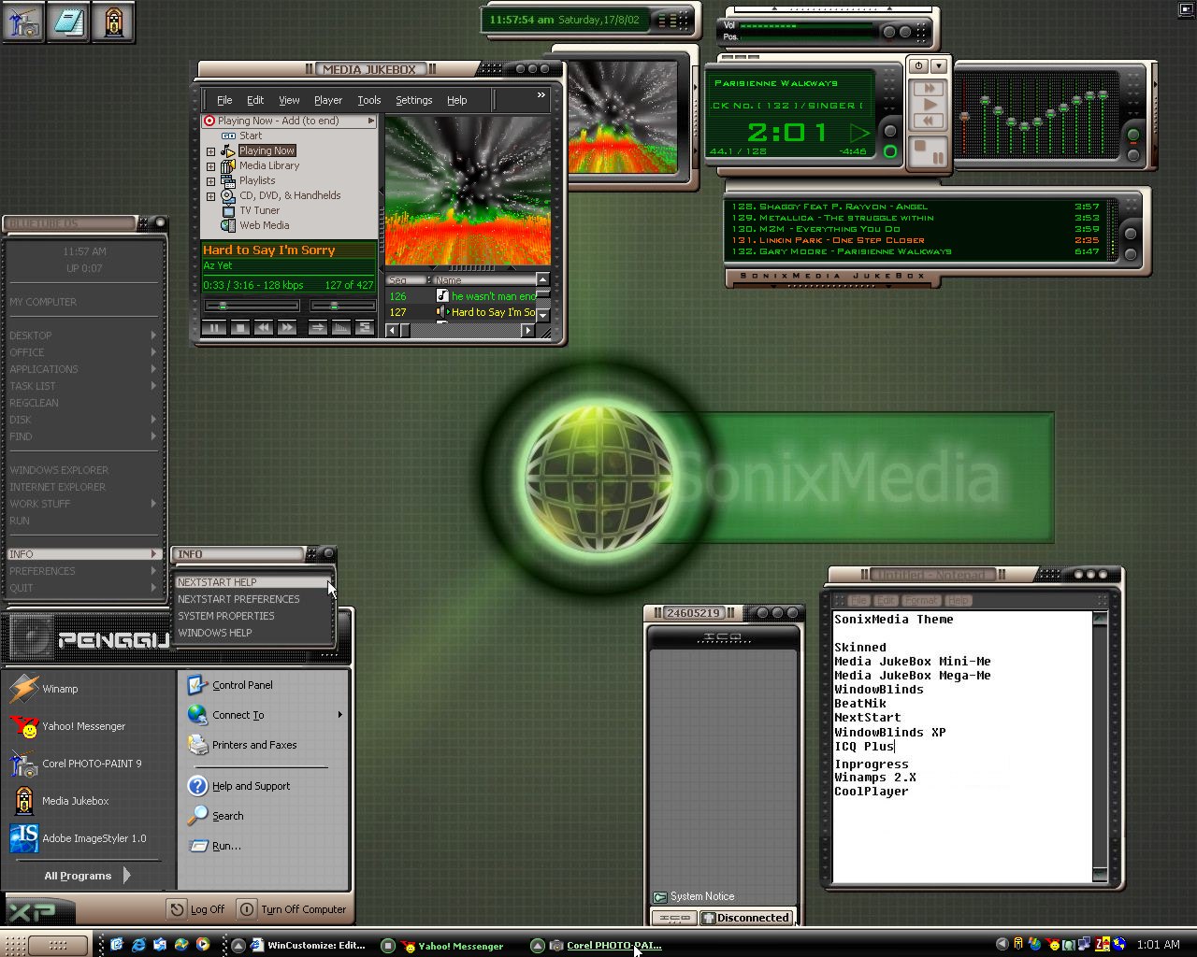Viewport: 1197px width, 957px height.
Task: Click the taskbar clock showing 1:01 AM
Action: (x=1158, y=945)
